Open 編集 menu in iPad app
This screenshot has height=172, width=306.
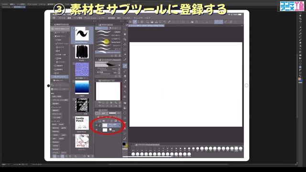69,18
